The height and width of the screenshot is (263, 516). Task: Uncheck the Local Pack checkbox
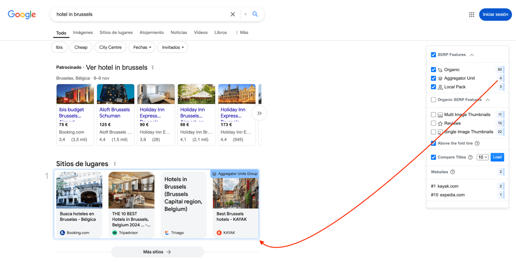pos(433,87)
